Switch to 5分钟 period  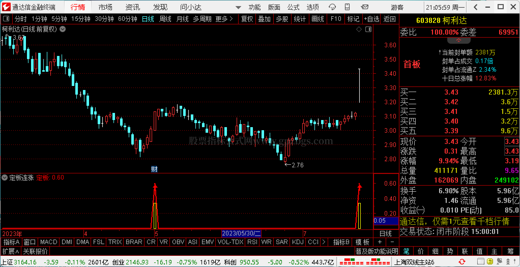[x=59, y=19]
